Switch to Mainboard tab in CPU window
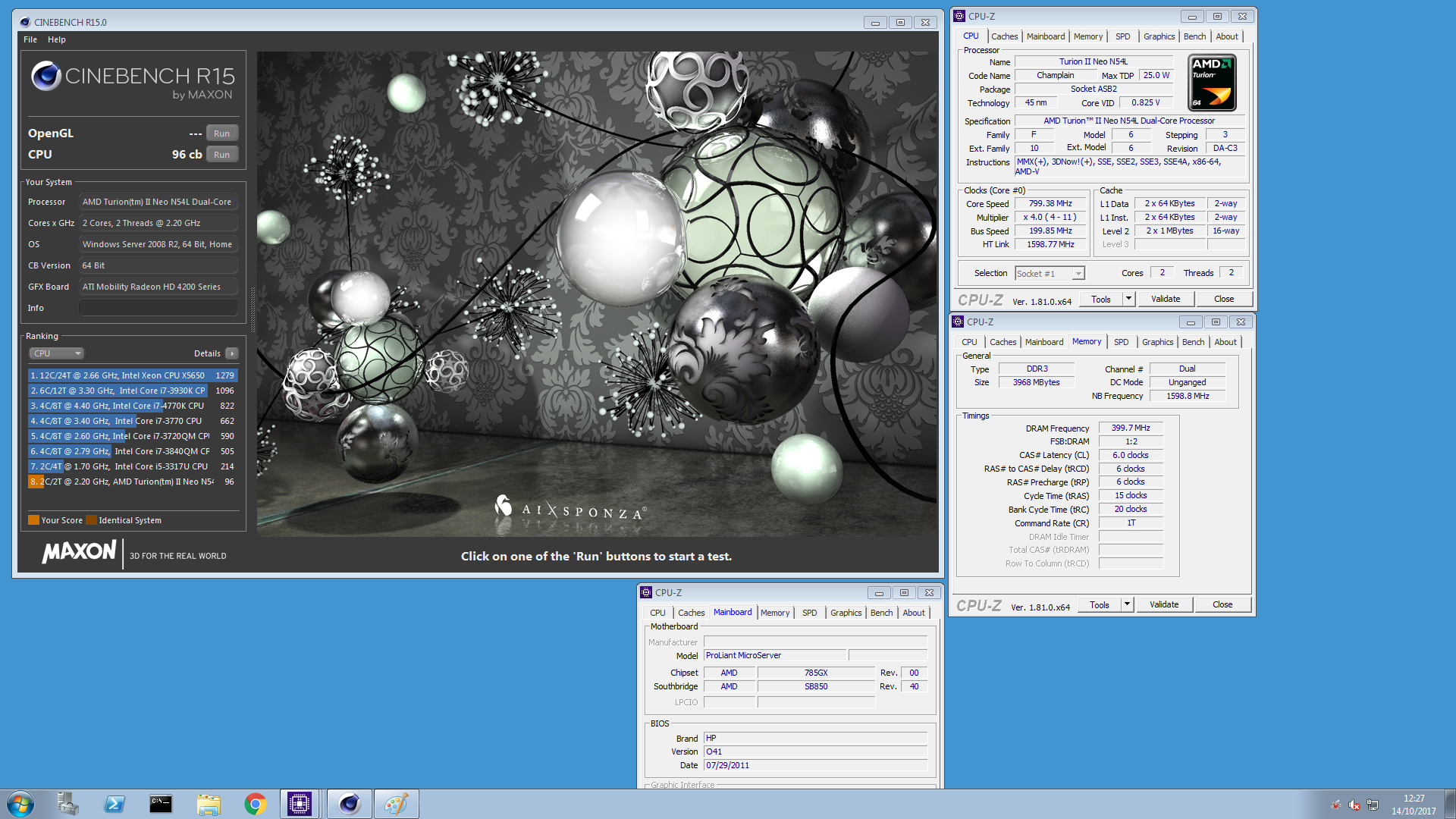 click(1046, 36)
